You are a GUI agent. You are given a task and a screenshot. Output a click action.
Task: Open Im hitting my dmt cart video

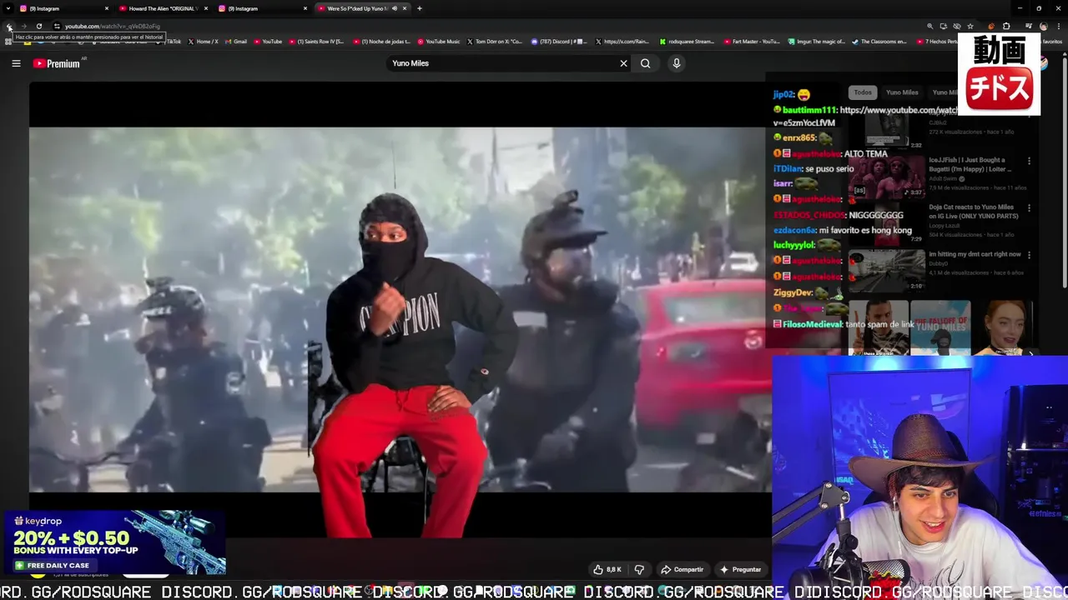click(975, 254)
